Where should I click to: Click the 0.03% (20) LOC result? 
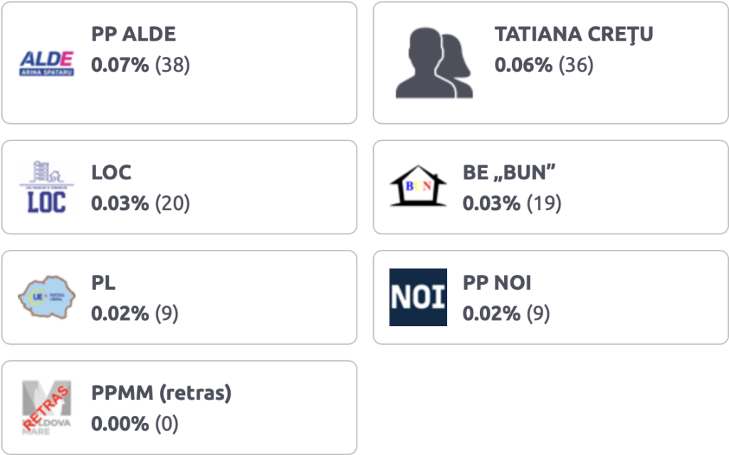click(140, 204)
